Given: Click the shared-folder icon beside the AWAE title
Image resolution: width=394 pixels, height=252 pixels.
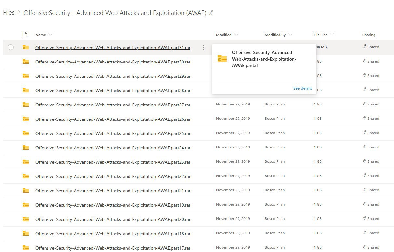Looking at the screenshot, I should 211,13.
